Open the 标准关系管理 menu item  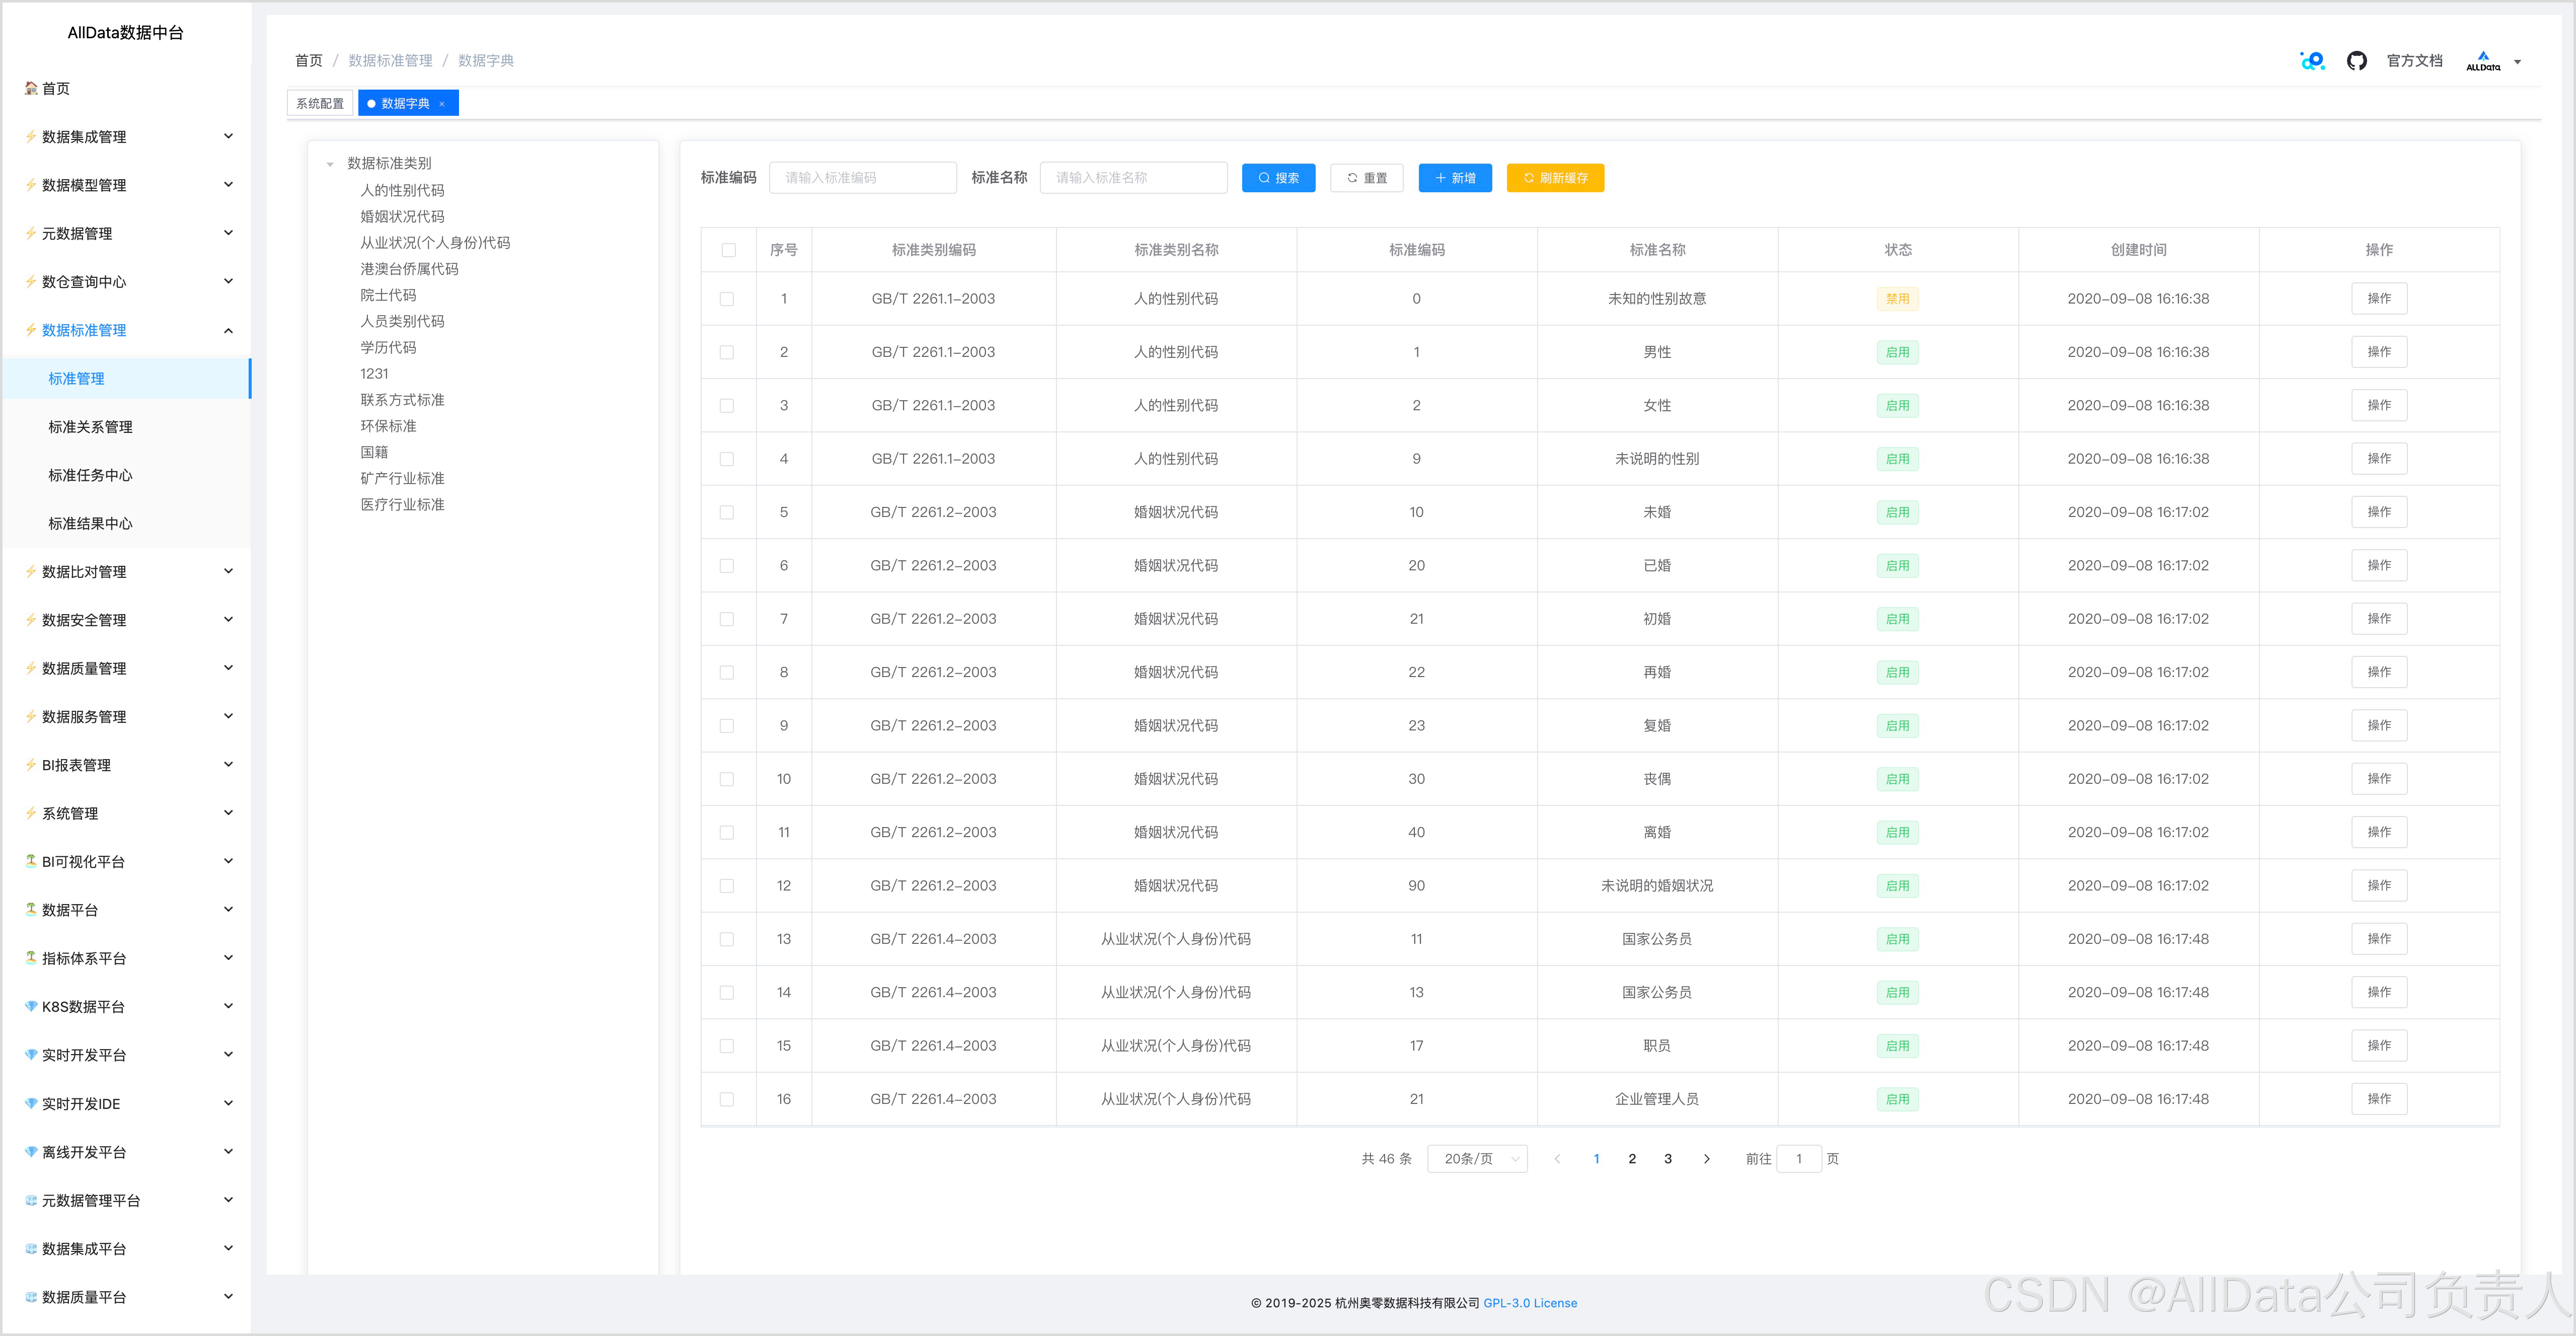coord(91,427)
